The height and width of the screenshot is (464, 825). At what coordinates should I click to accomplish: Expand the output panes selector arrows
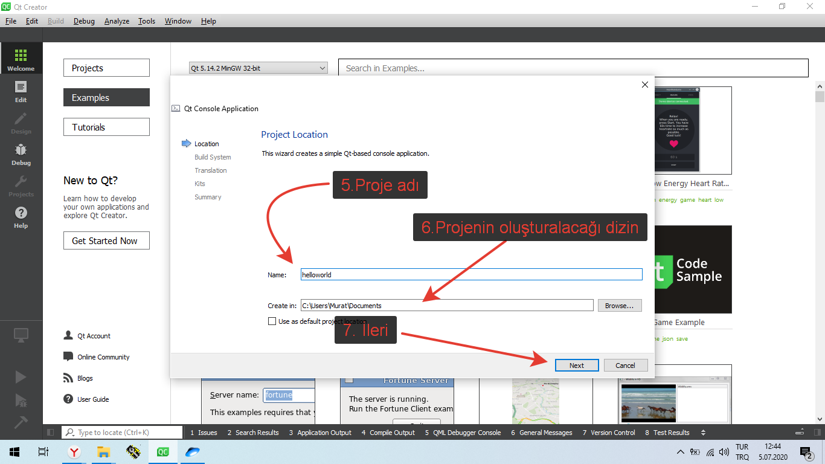pos(703,433)
